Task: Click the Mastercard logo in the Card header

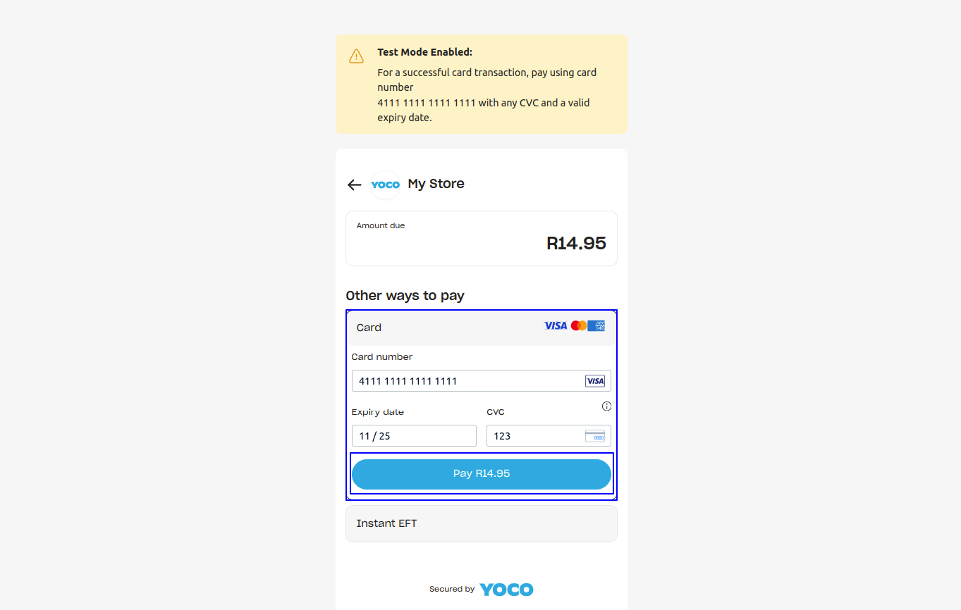Action: (579, 326)
